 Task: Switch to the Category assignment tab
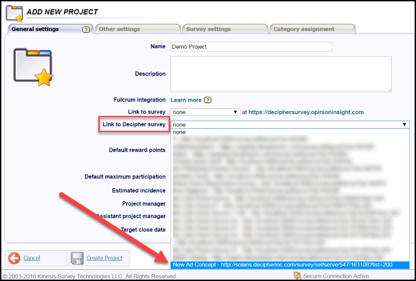pyautogui.click(x=305, y=28)
